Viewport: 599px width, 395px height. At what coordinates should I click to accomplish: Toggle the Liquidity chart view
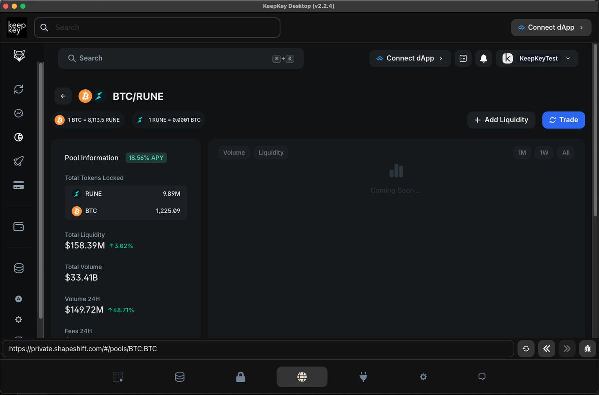click(271, 152)
